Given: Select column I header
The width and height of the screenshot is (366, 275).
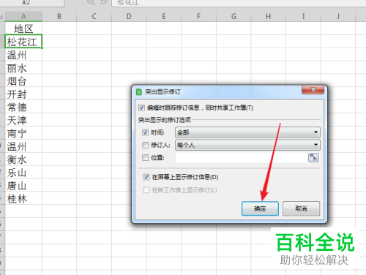Looking at the screenshot, I should click(x=303, y=16).
